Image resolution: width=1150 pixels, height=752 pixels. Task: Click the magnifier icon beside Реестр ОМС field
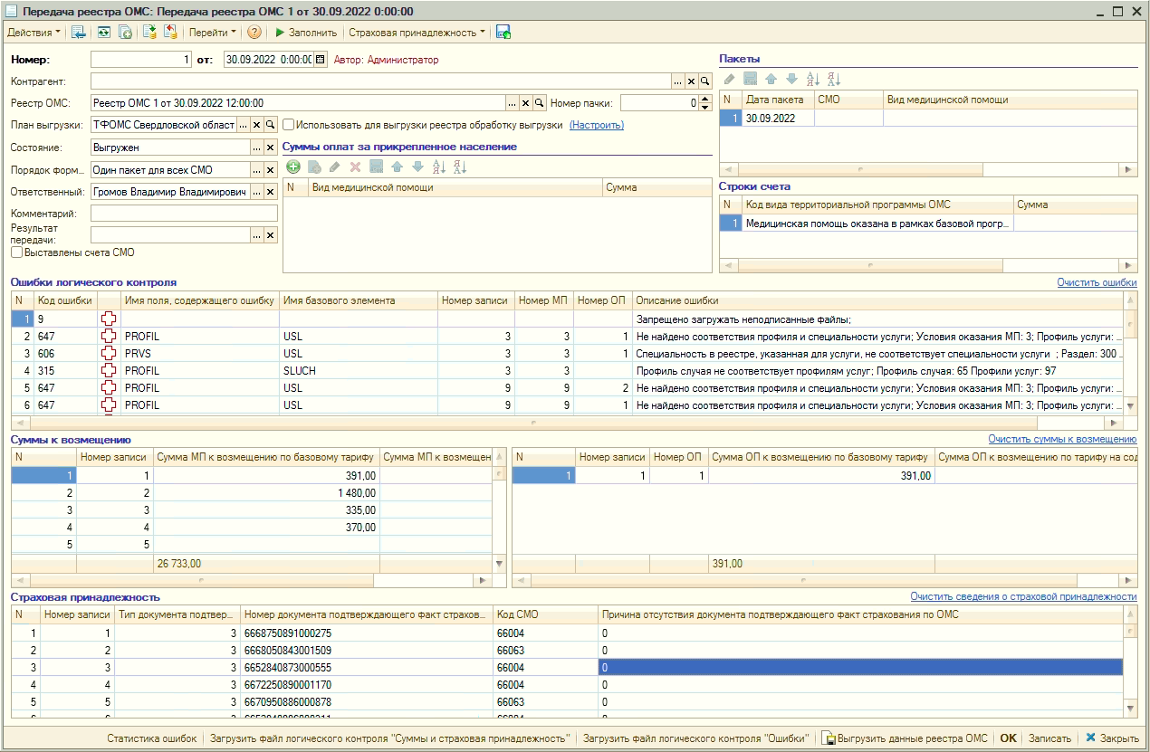[x=539, y=103]
